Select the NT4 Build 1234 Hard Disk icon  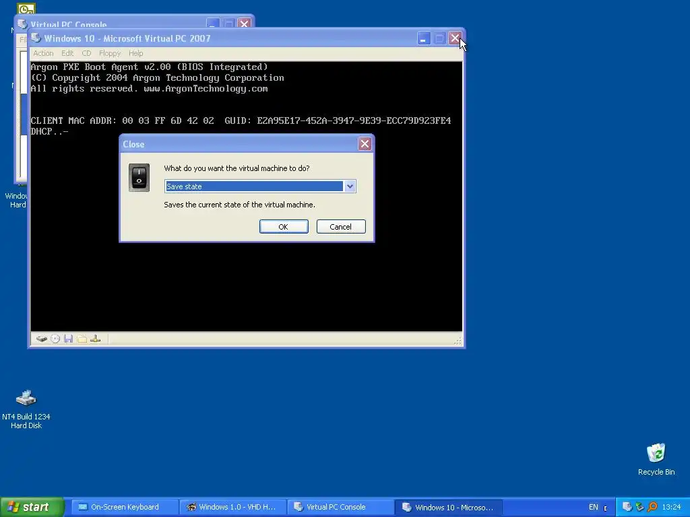(x=26, y=409)
